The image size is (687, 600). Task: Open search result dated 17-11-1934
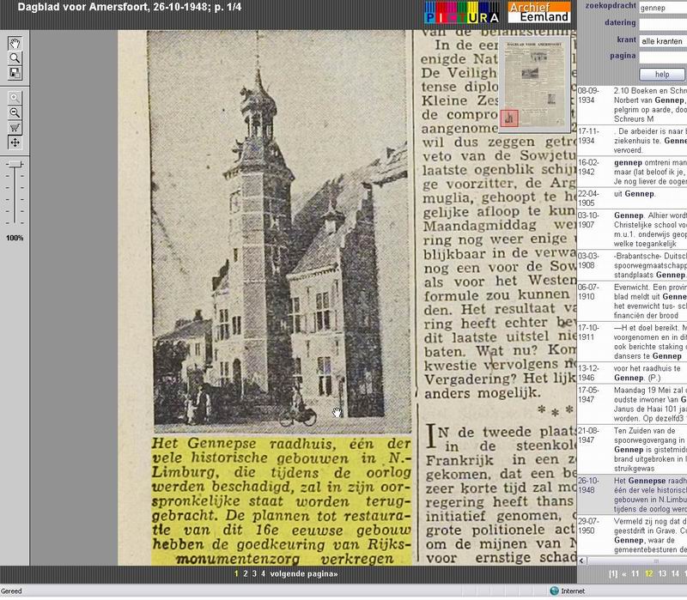(632, 141)
